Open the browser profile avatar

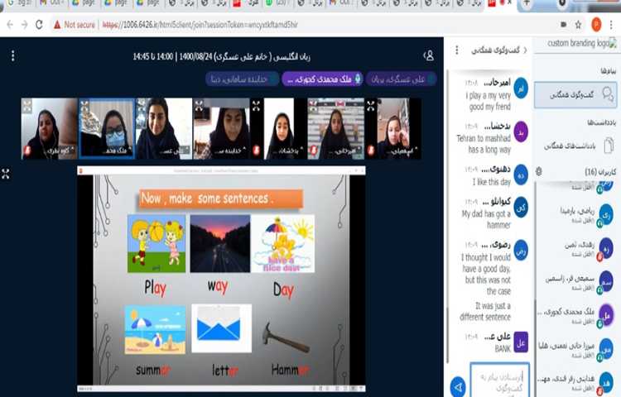tap(596, 25)
